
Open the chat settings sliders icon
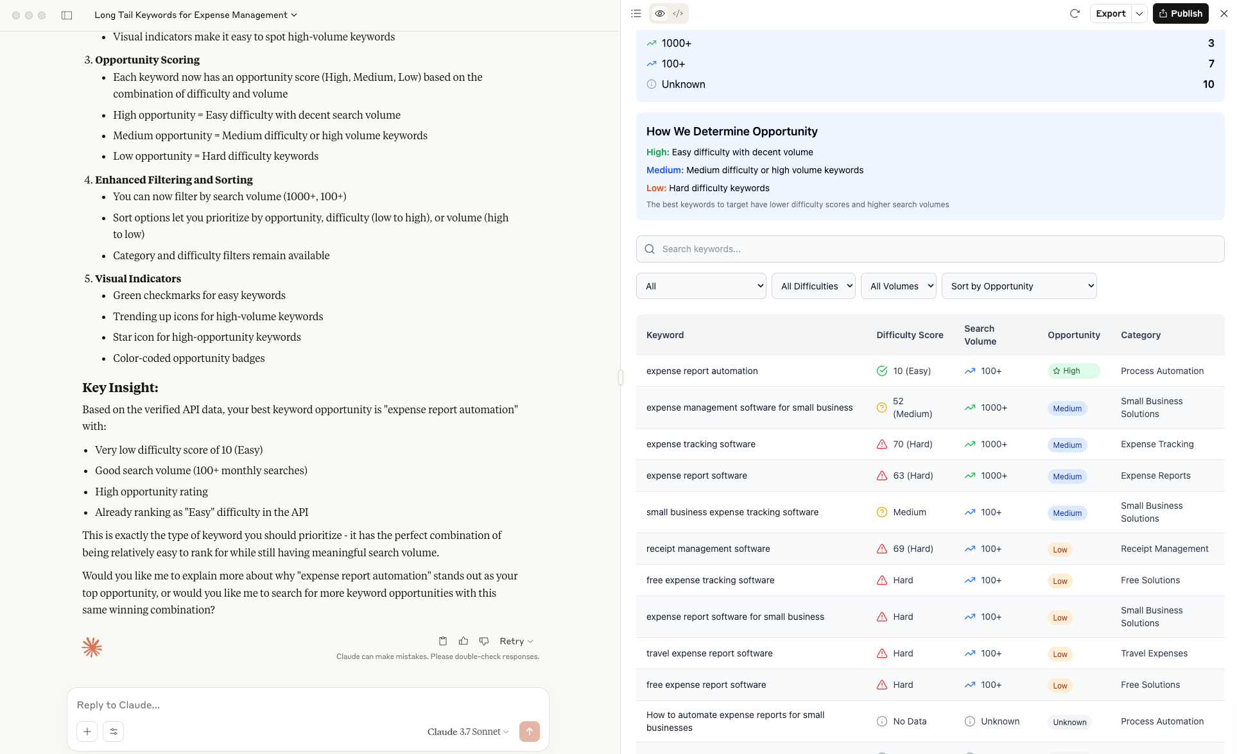point(114,732)
